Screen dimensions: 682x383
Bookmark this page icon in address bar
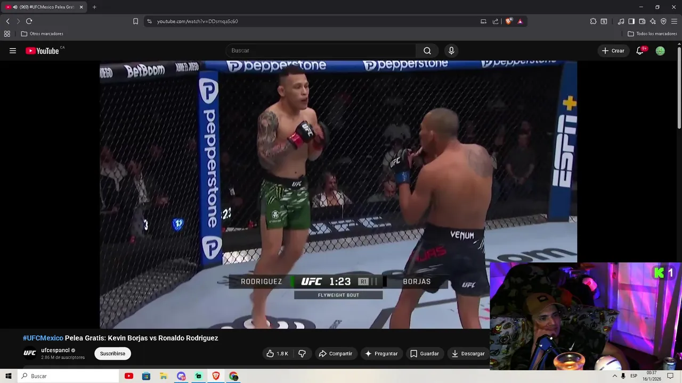click(135, 21)
